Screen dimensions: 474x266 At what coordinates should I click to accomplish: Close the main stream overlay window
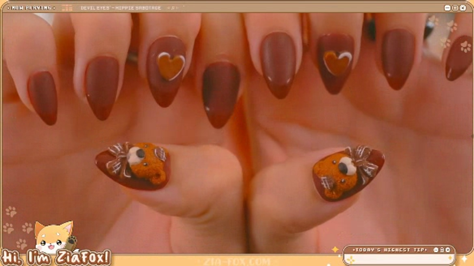(x=463, y=8)
